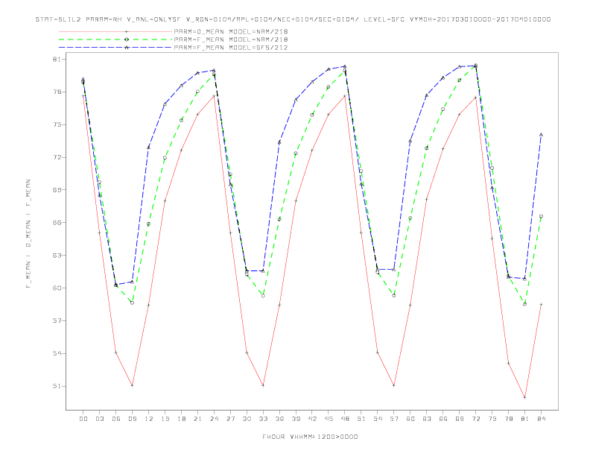Click x-axis forecast hour label 72
Viewport: 590px width, 456px height.
(476, 419)
